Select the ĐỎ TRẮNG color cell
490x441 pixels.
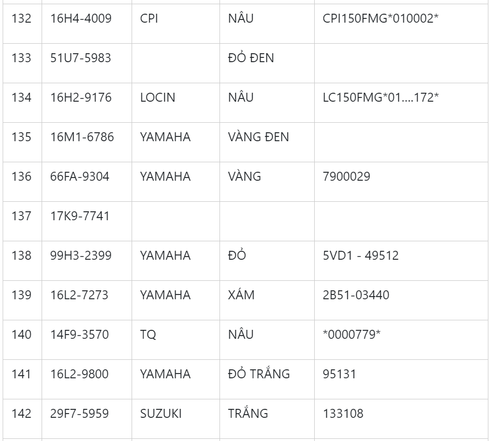259,374
